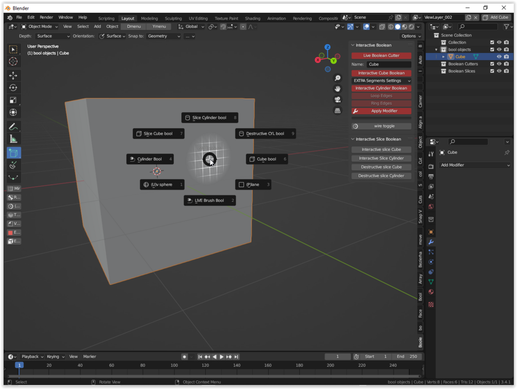
Task: Open the Texture properties checker tab
Action: click(x=431, y=305)
